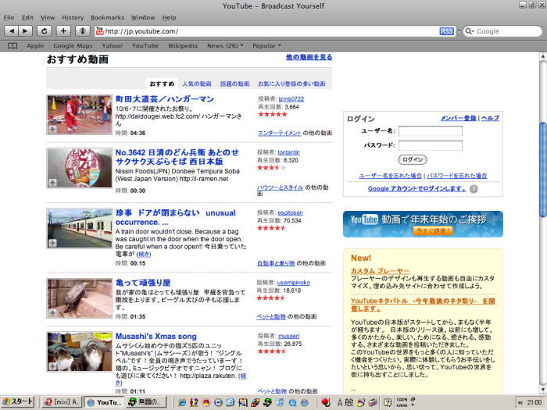This screenshot has height=410, width=547.
Task: Open the Google search magnifier dropdown
Action: [x=470, y=31]
